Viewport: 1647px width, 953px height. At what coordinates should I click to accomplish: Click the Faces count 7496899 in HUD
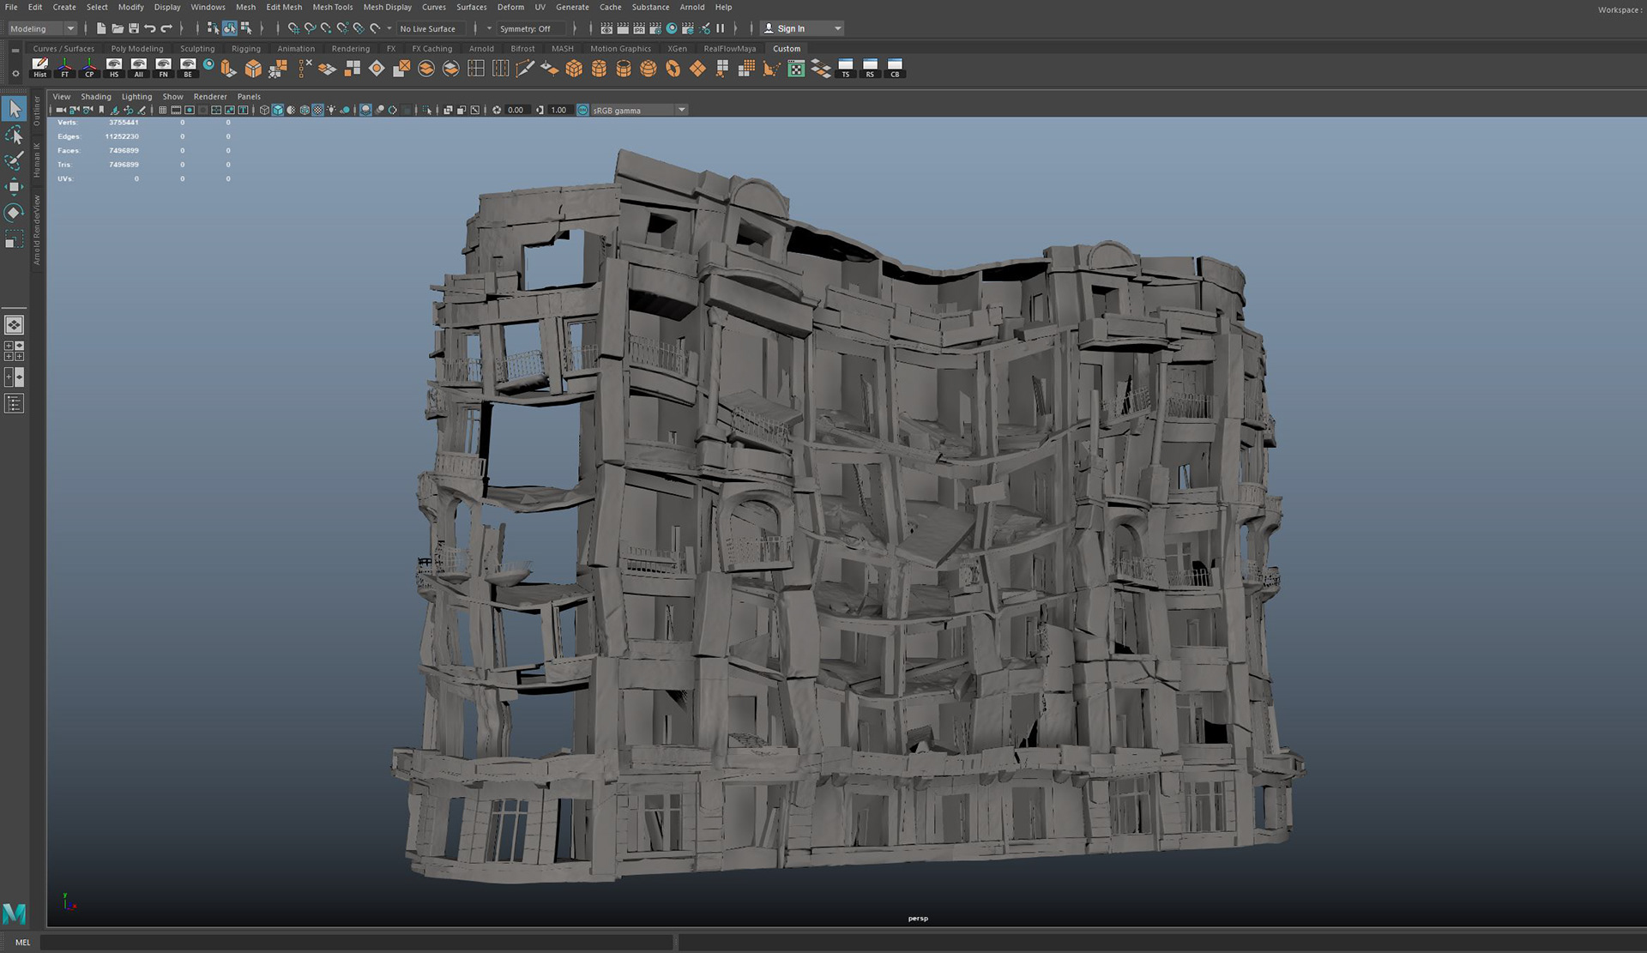click(124, 150)
